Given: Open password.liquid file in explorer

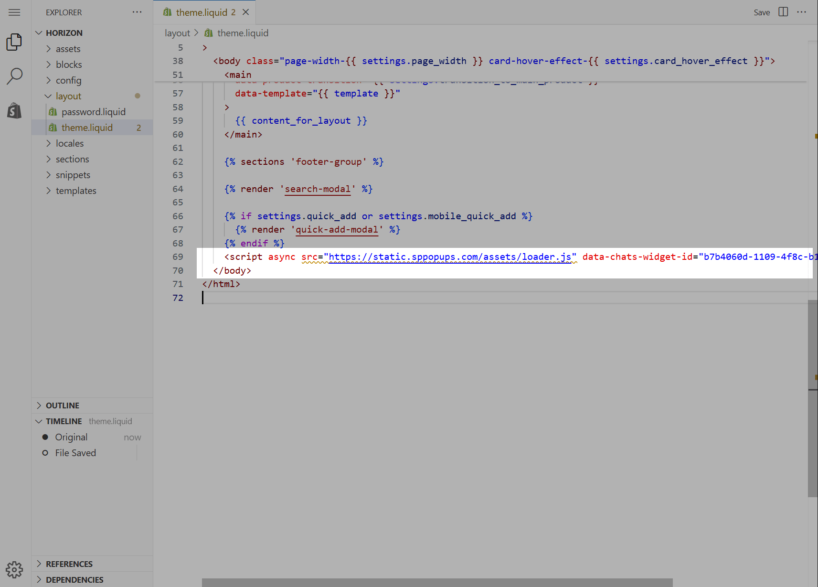Looking at the screenshot, I should click(93, 112).
